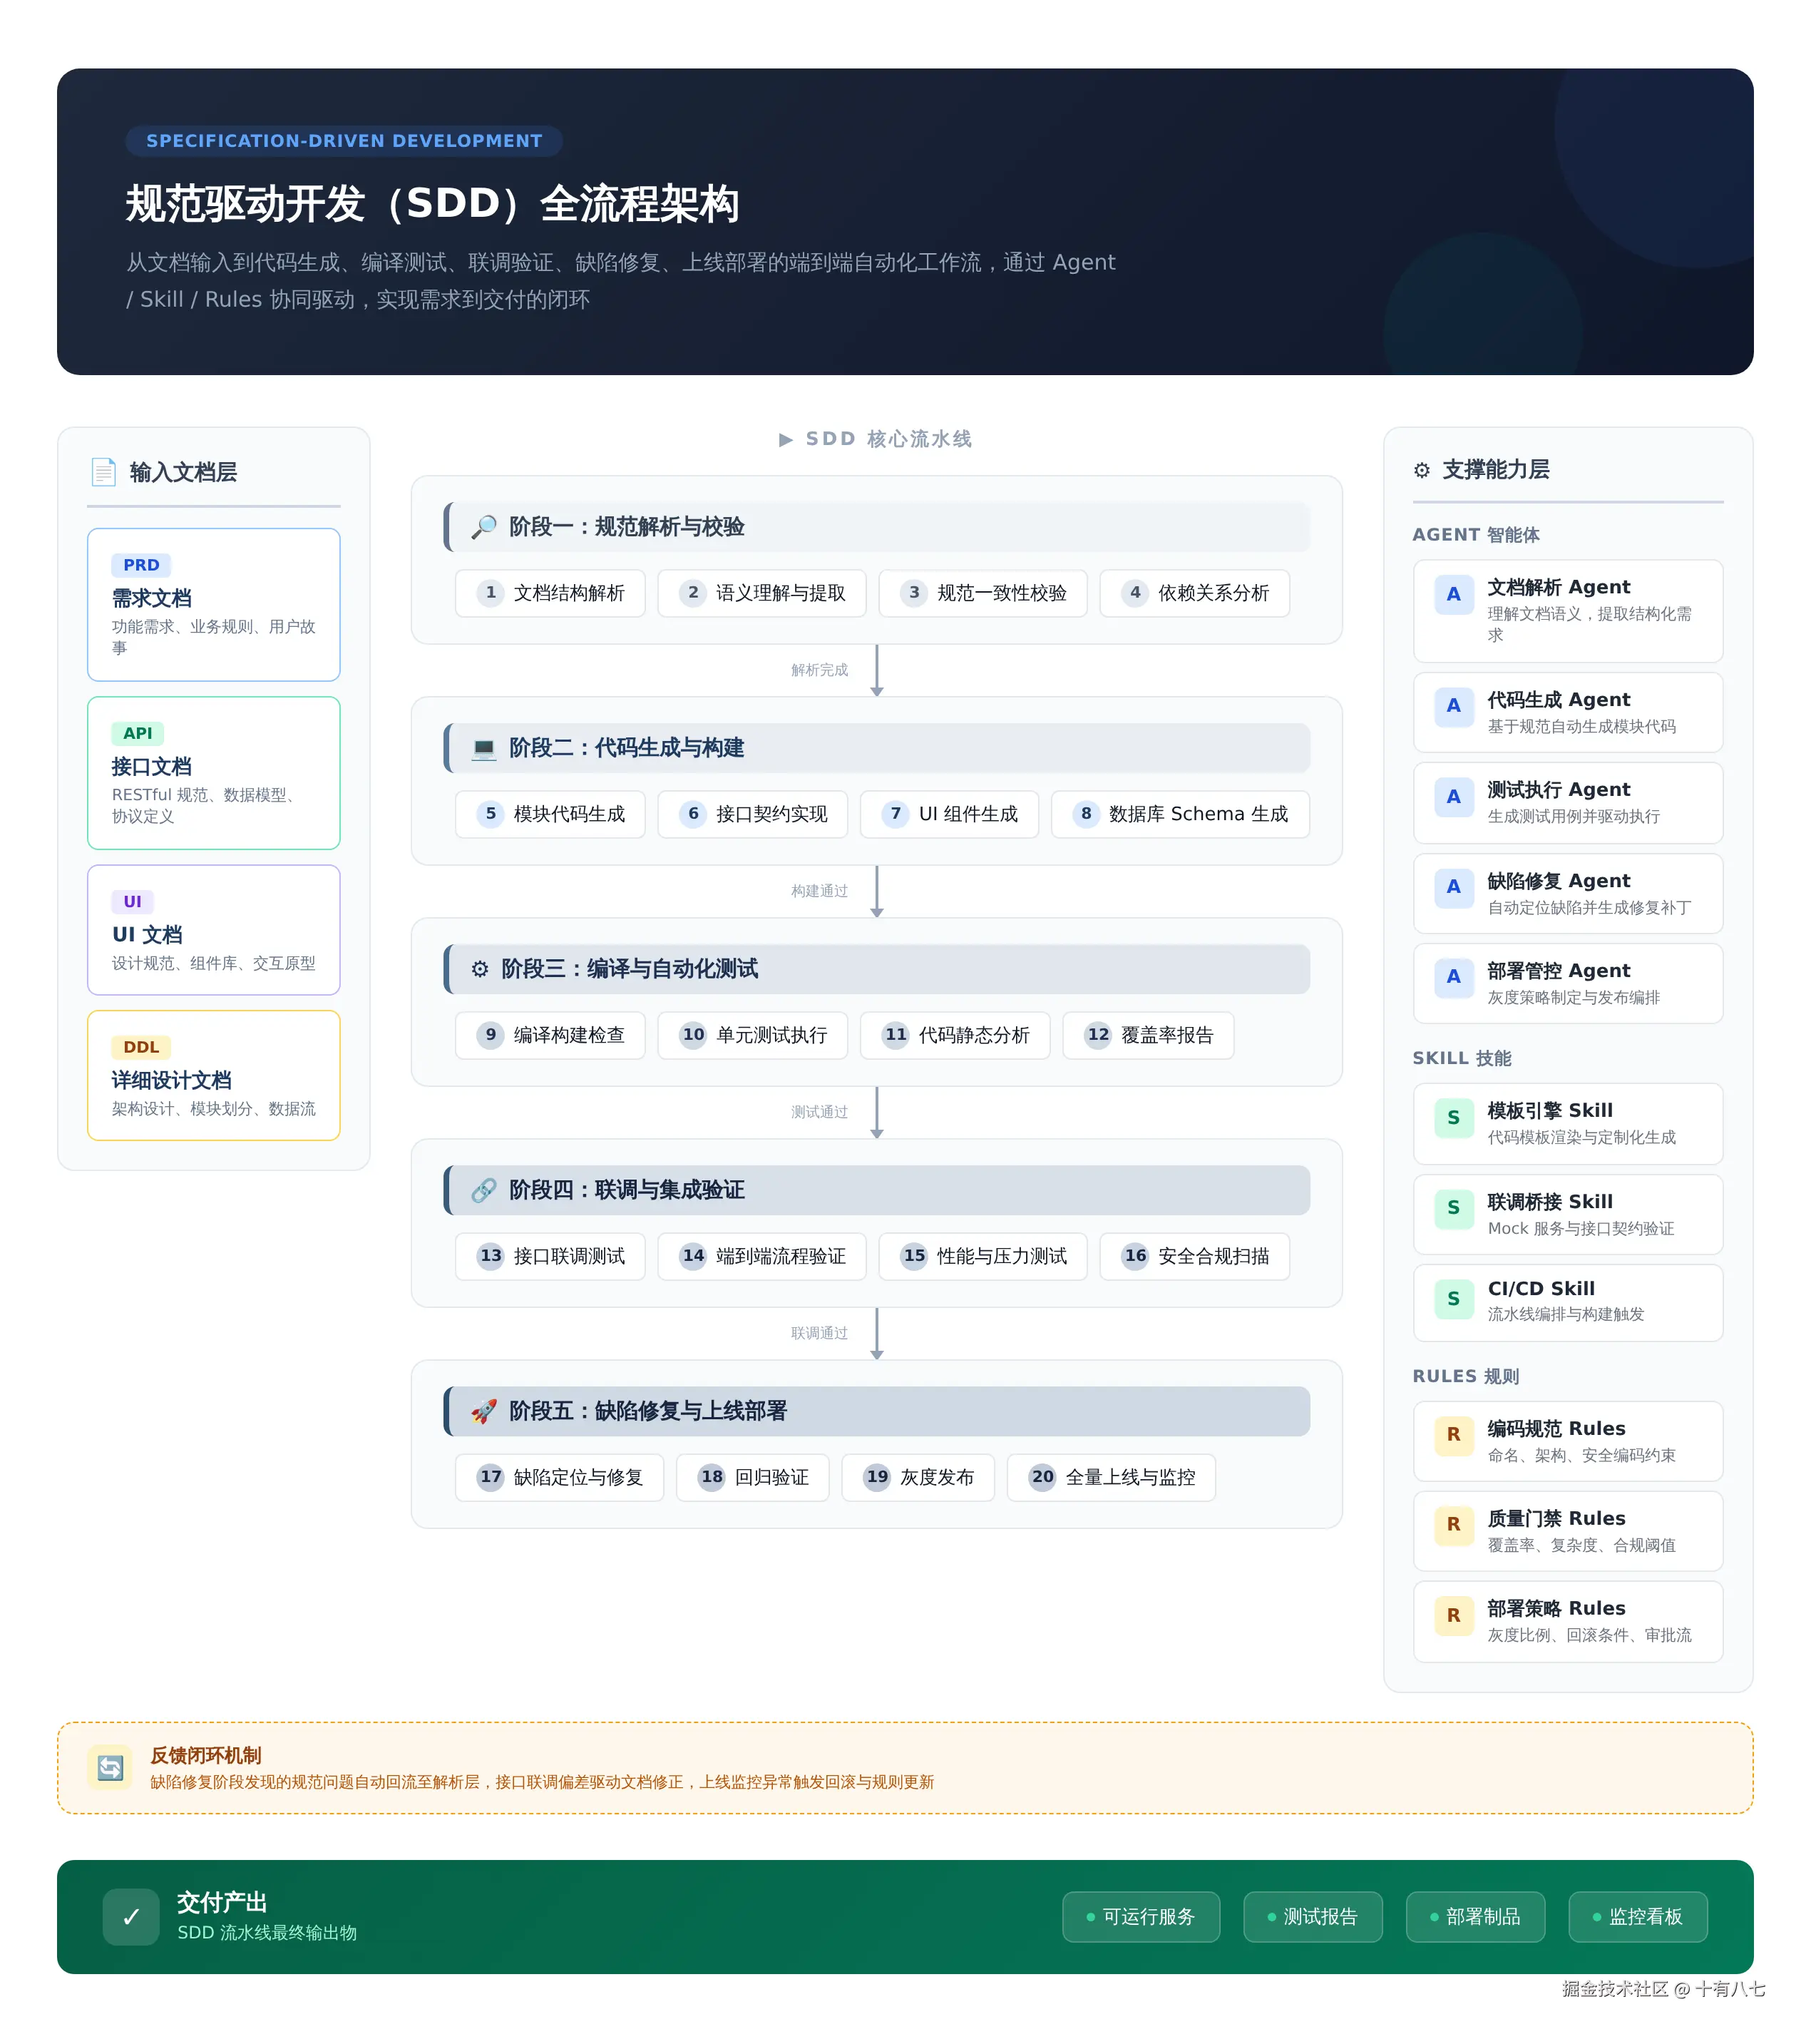Click the gear icon in 阶段三 header
The width and height of the screenshot is (1811, 2044).
tap(480, 969)
